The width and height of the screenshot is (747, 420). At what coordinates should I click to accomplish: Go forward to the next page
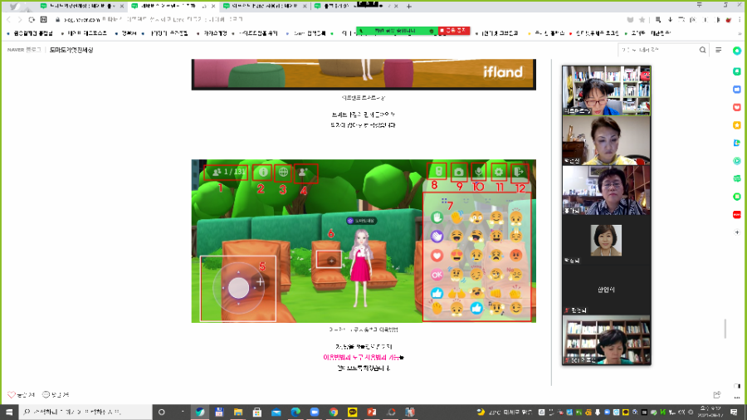[x=20, y=20]
